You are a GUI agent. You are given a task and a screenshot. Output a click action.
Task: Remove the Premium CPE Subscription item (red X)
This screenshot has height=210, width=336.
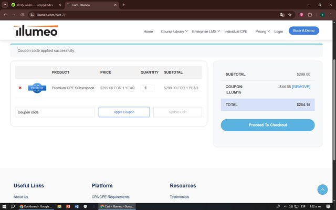(20, 88)
